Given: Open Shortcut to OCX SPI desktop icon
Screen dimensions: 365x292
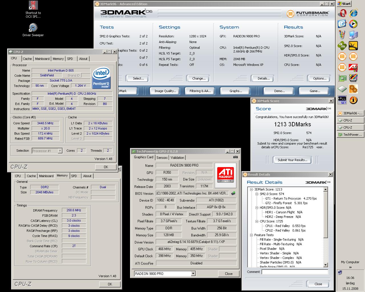Looking at the screenshot, I should (x=33, y=9).
